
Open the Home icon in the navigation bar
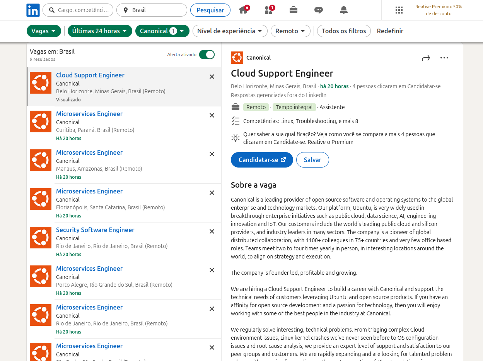coord(243,10)
